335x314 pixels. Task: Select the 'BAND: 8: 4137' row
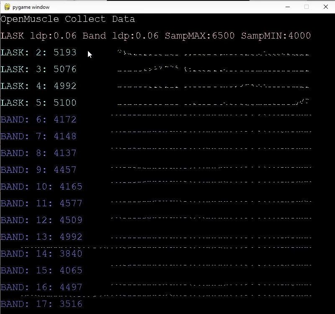(39, 153)
